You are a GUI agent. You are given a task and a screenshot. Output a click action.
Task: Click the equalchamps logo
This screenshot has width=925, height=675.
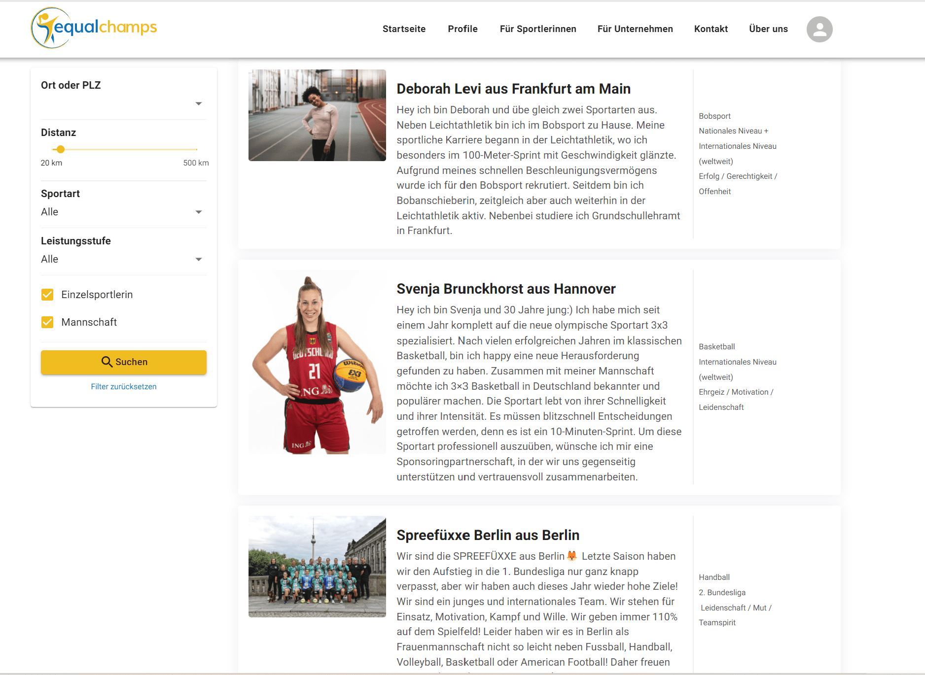point(94,28)
